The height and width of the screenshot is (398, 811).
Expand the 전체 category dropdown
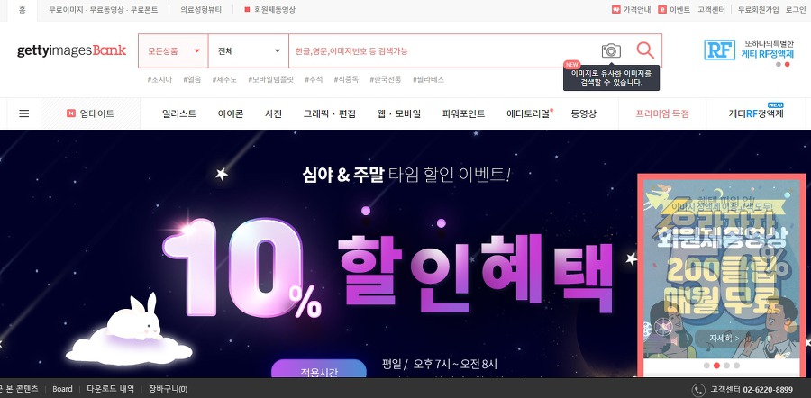(249, 50)
